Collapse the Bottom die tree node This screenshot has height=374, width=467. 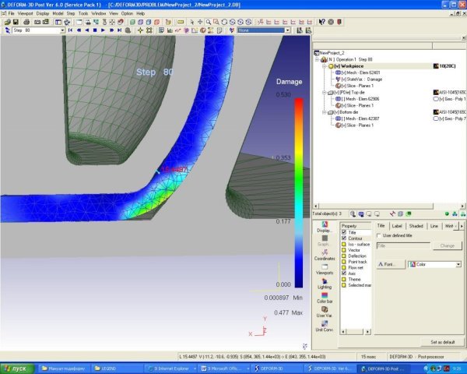tap(325, 112)
